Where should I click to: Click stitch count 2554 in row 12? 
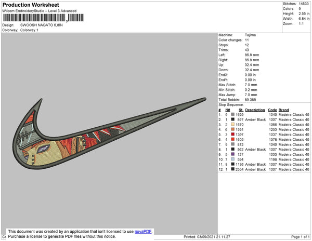[240, 169]
